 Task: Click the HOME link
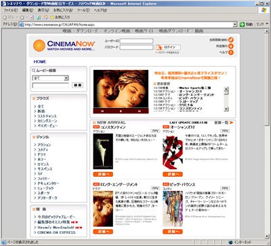pos(40,62)
